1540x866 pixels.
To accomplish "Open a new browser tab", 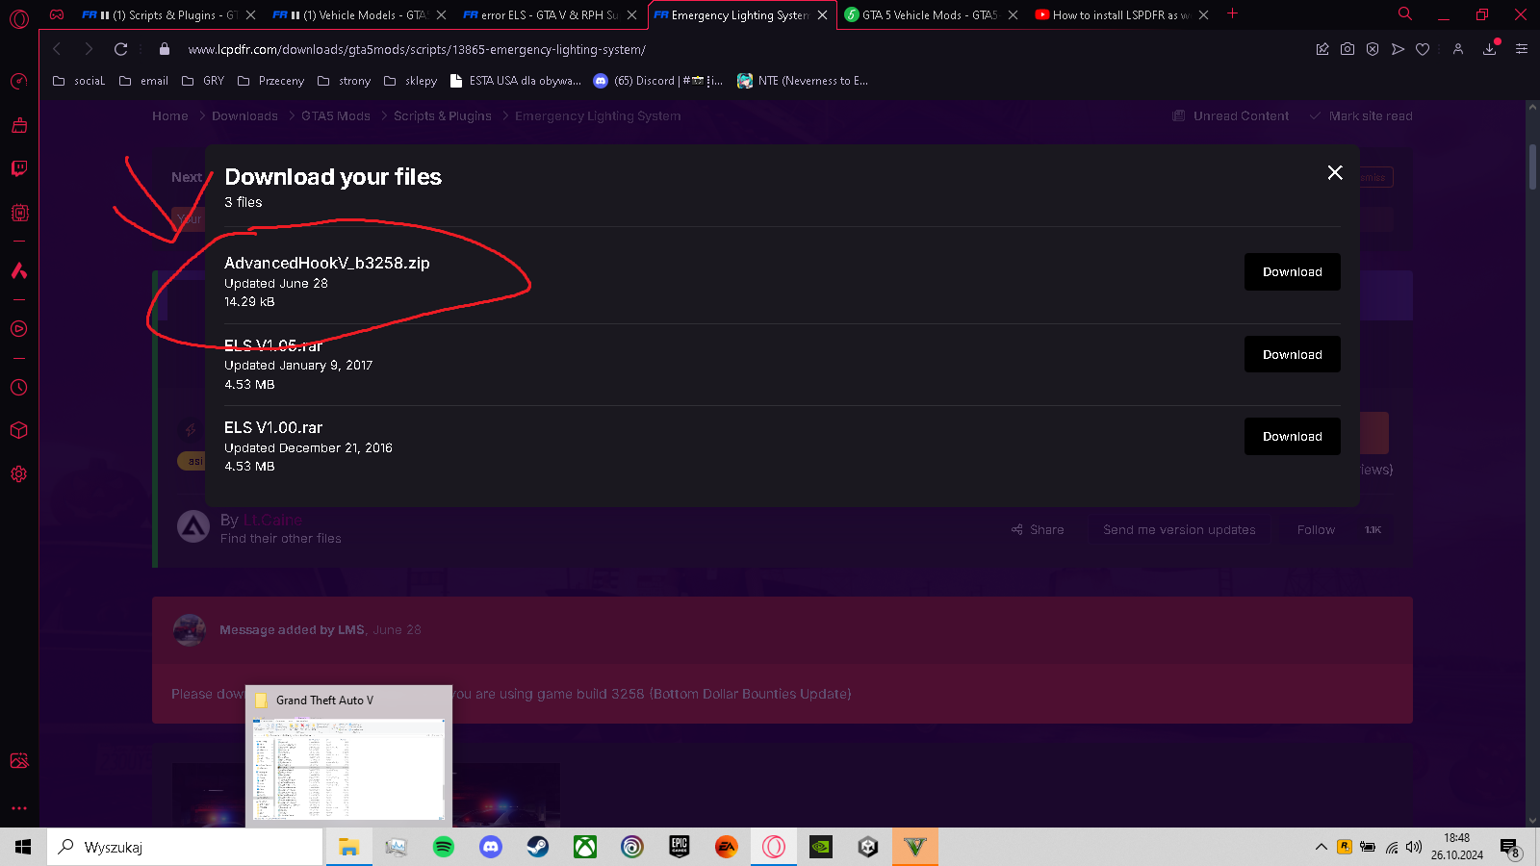I will pyautogui.click(x=1233, y=13).
